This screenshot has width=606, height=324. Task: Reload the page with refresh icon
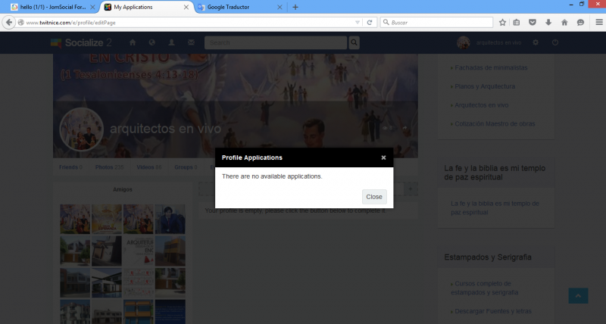tap(370, 23)
